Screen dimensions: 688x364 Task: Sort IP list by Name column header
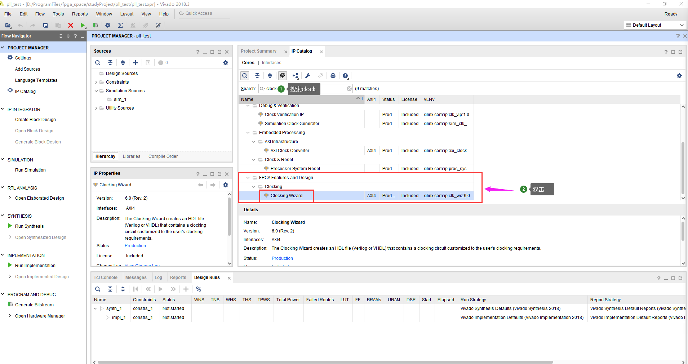click(301, 99)
